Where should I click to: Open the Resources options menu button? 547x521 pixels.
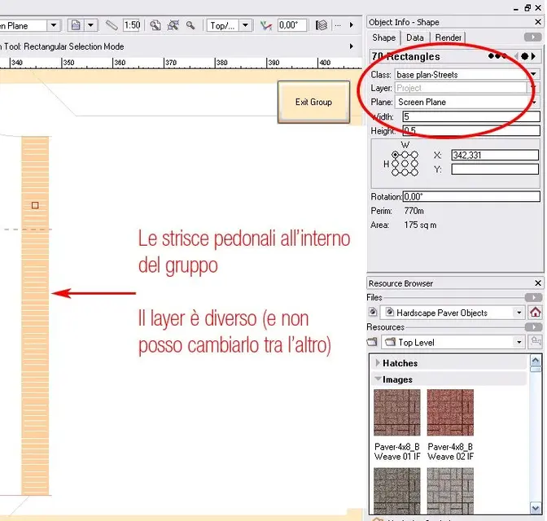[x=533, y=327]
